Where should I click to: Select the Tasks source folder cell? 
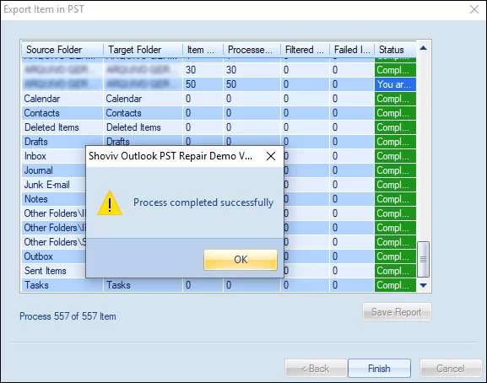62,285
